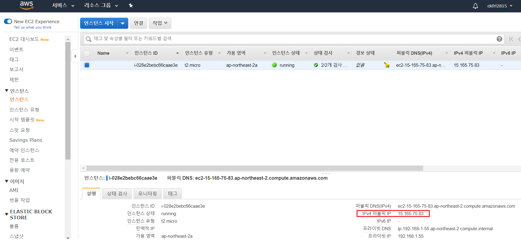Open 태그 in sidebar
This screenshot has height=241, width=521.
coord(14,59)
